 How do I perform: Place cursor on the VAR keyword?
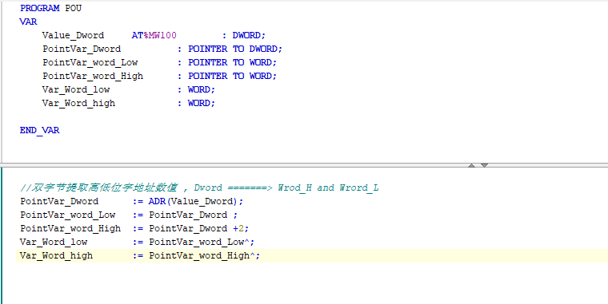28,22
